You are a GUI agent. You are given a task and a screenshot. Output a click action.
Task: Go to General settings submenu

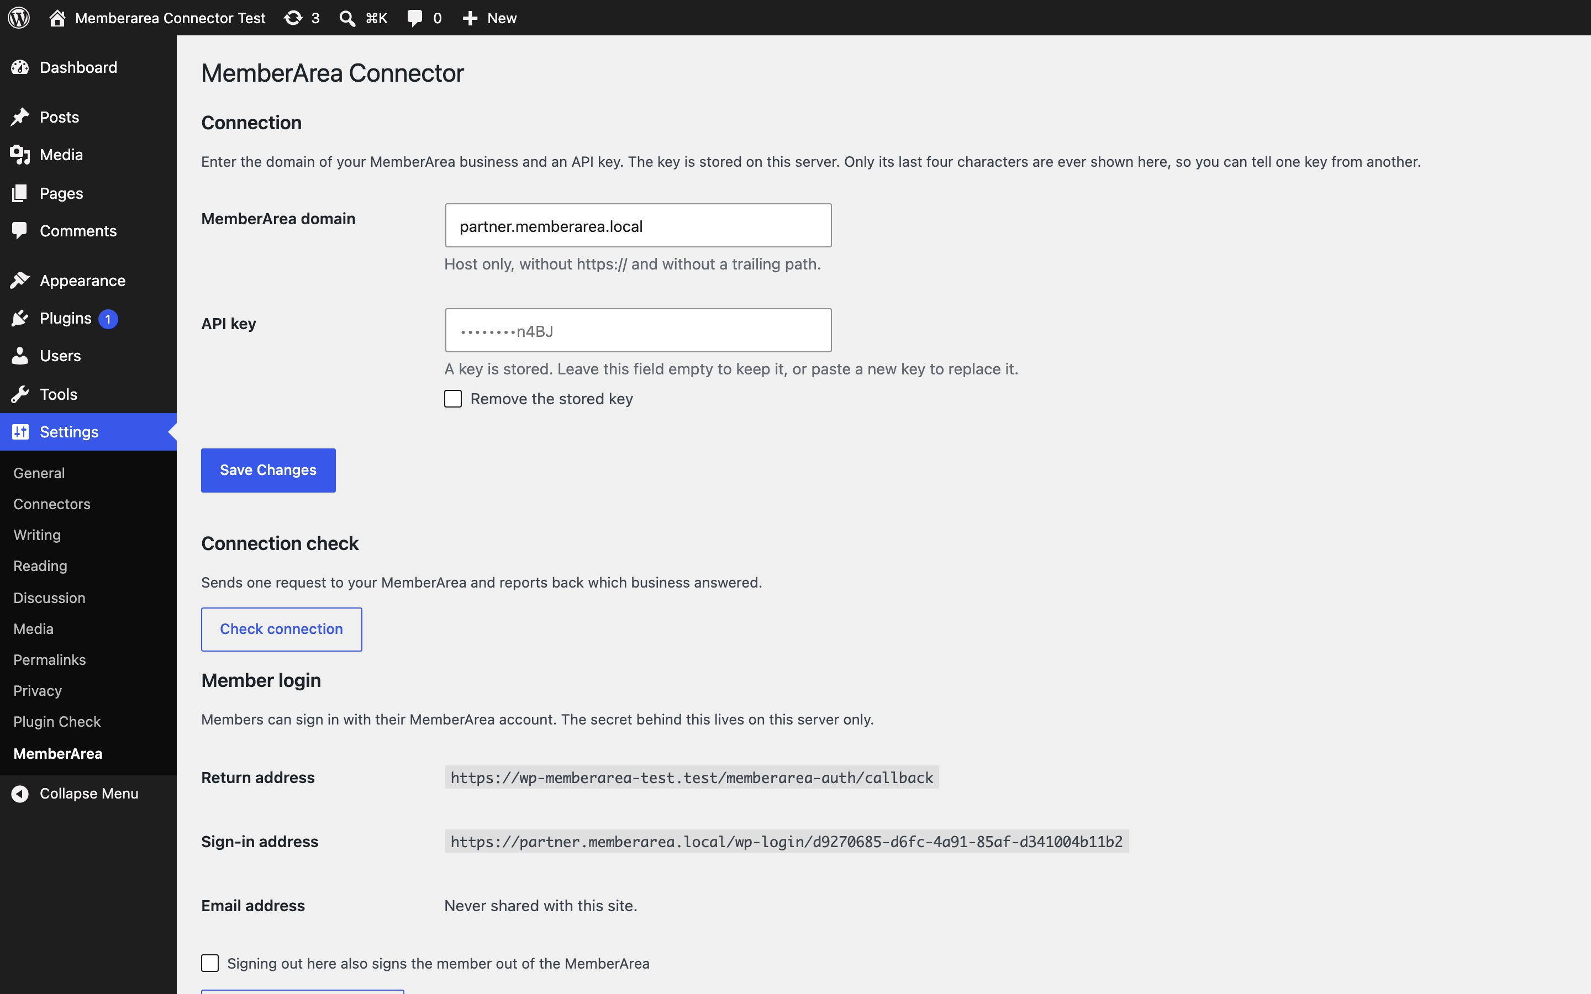pyautogui.click(x=39, y=473)
